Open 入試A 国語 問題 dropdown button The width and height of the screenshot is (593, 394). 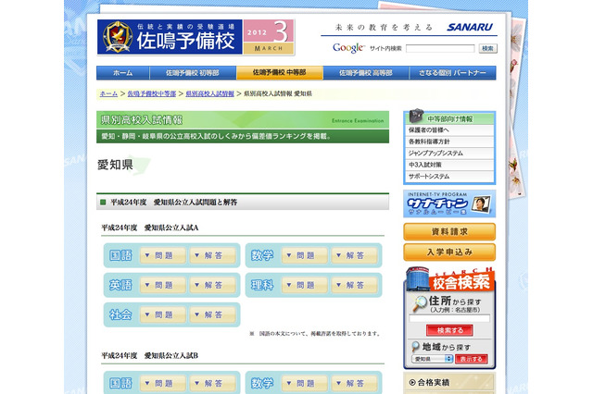(163, 255)
